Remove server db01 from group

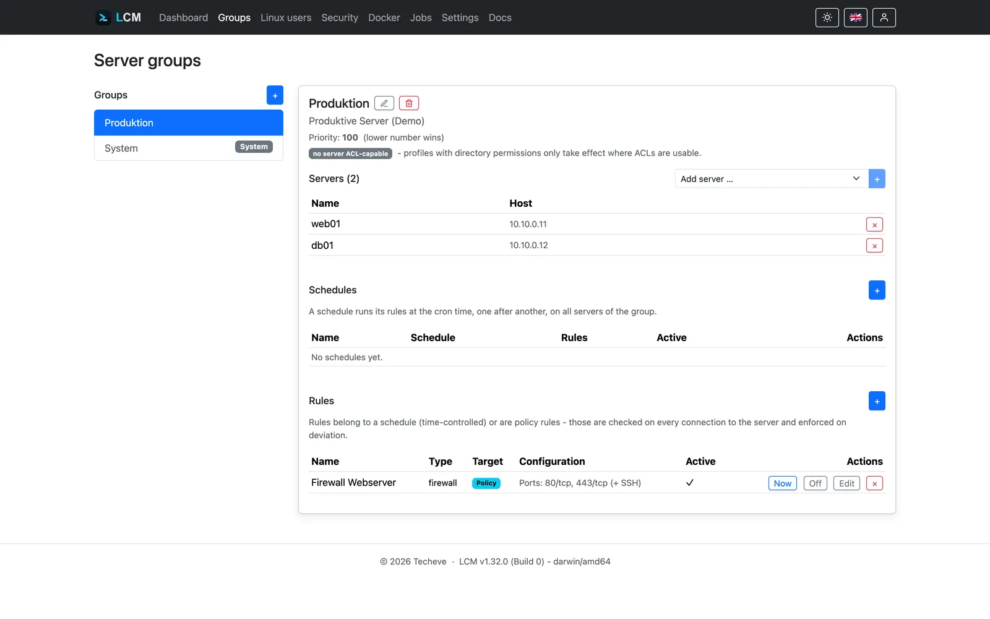tap(874, 246)
